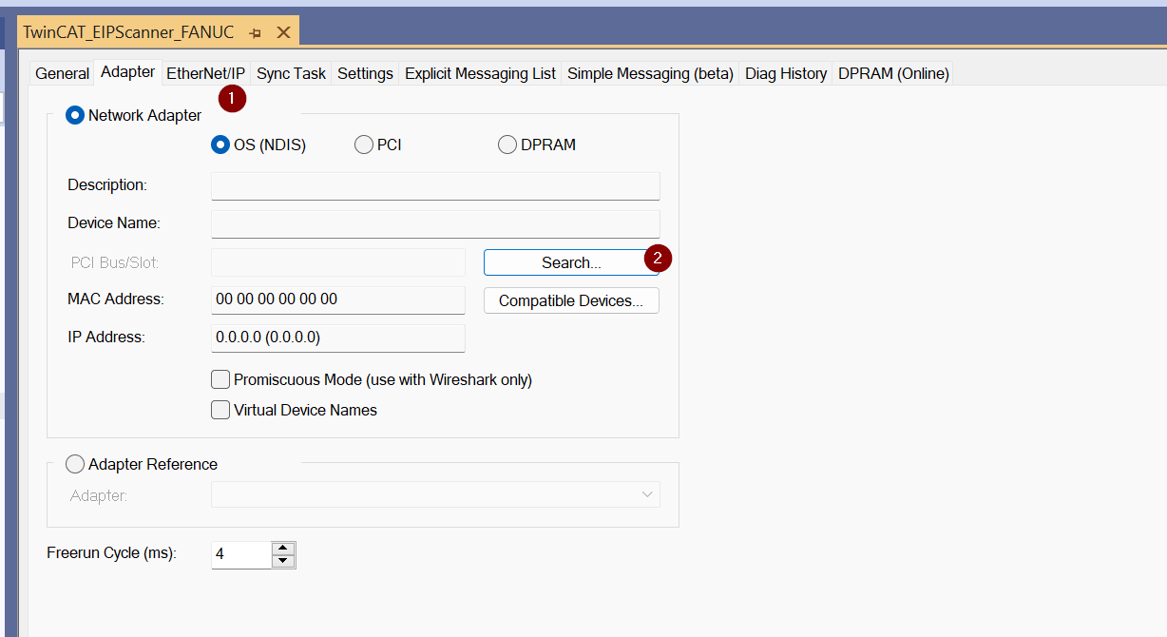Screen dimensions: 1167x637
Task: Toggle the Virtual Device Names checkbox
Action: (x=220, y=410)
